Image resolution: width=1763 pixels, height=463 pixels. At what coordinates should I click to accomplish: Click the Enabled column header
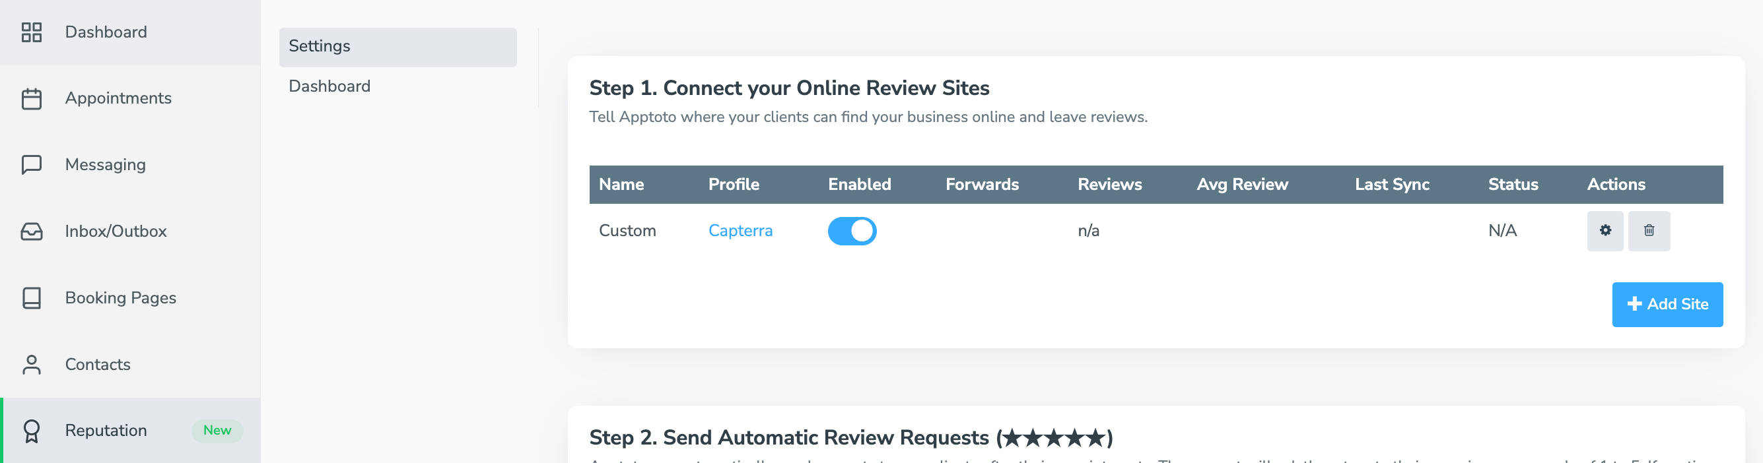(x=859, y=185)
